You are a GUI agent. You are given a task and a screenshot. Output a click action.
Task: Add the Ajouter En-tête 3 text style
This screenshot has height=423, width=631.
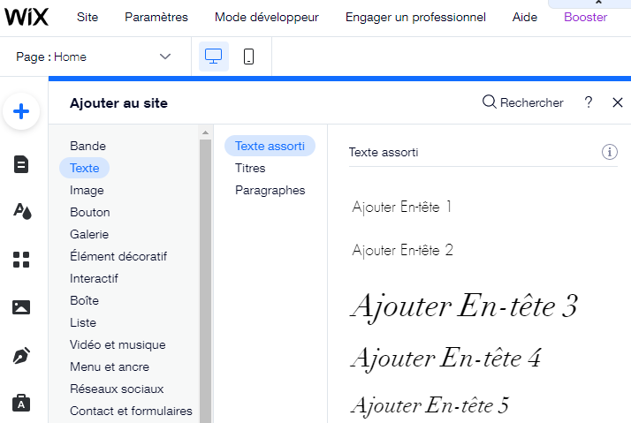coord(464,306)
